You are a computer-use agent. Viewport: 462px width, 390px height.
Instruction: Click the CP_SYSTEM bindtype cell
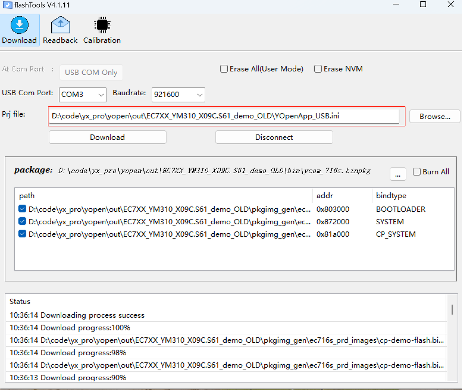click(396, 234)
